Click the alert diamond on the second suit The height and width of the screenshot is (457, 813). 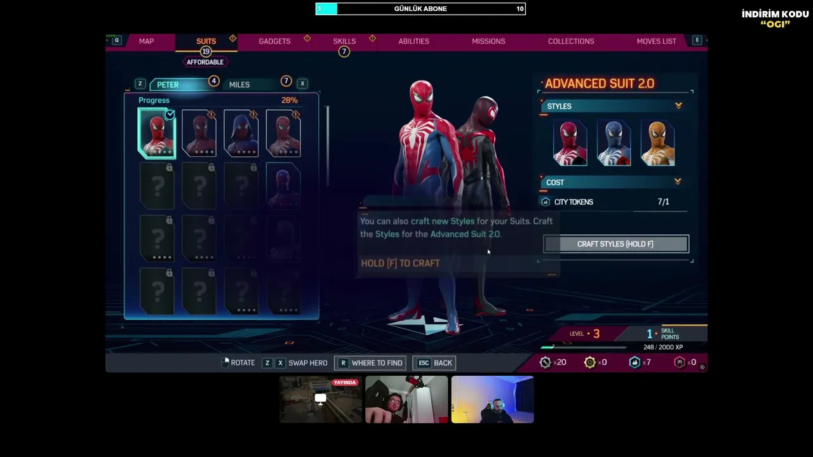click(211, 114)
